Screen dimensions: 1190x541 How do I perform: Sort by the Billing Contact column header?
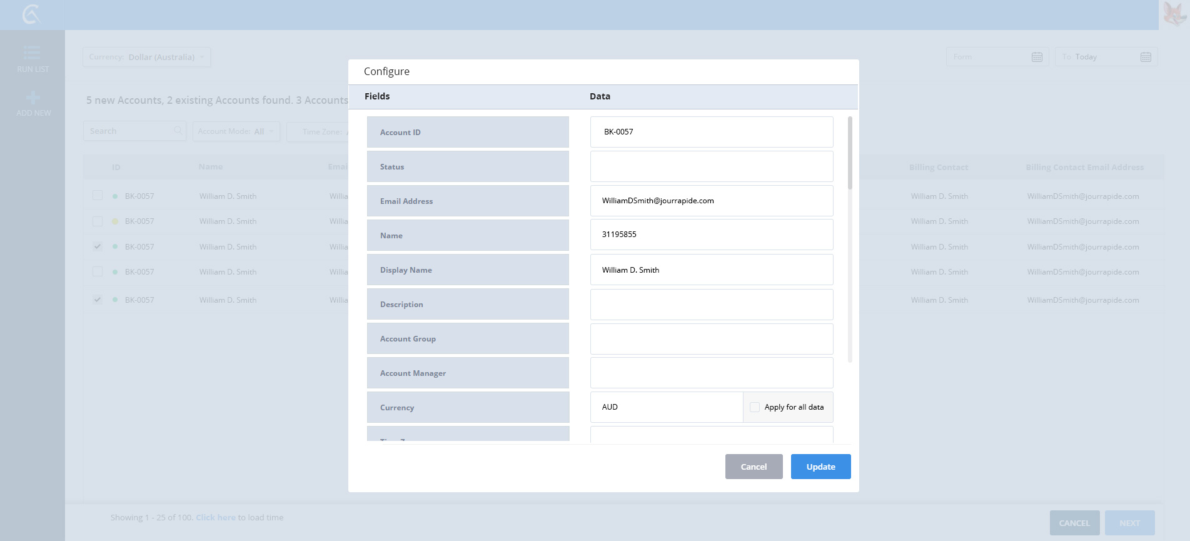(938, 167)
